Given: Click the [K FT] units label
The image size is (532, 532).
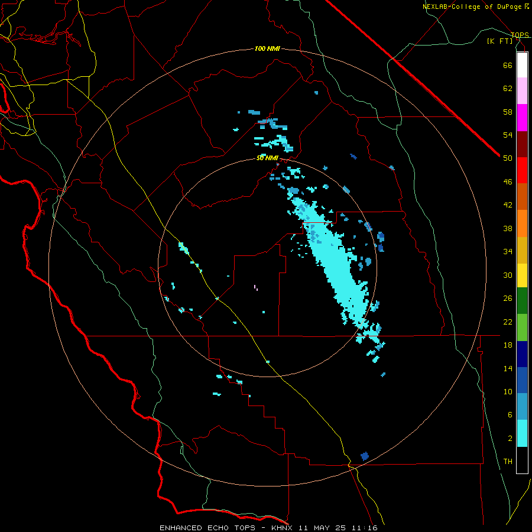Looking at the screenshot, I should coord(499,41).
